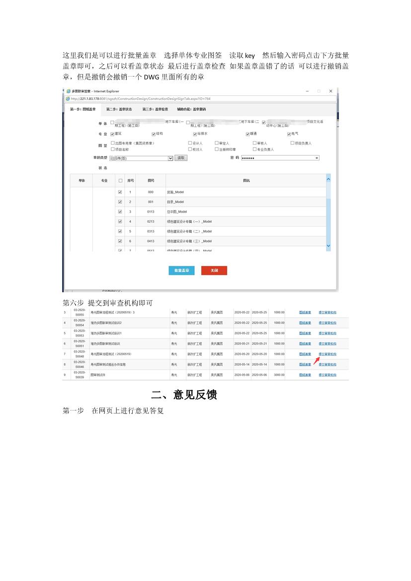Switch to the 第三步: 盖章检查 tab

155,109
